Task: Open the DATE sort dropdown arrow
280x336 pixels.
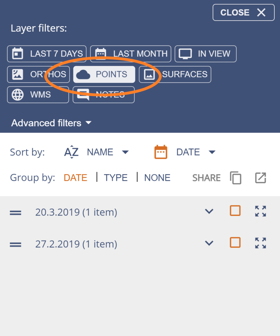Action: tap(212, 152)
